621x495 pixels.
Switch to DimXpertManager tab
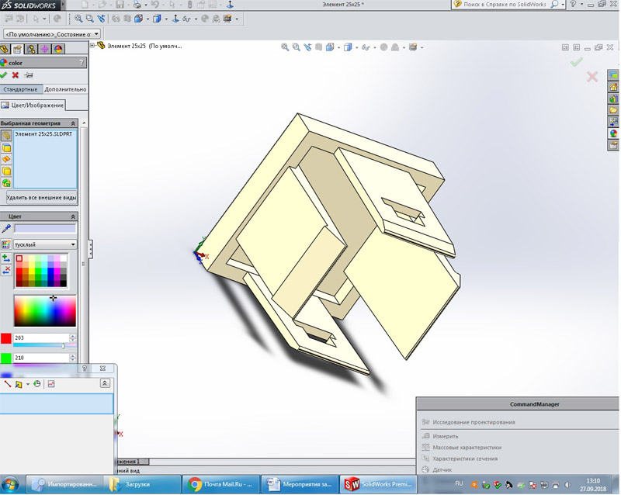(44, 49)
